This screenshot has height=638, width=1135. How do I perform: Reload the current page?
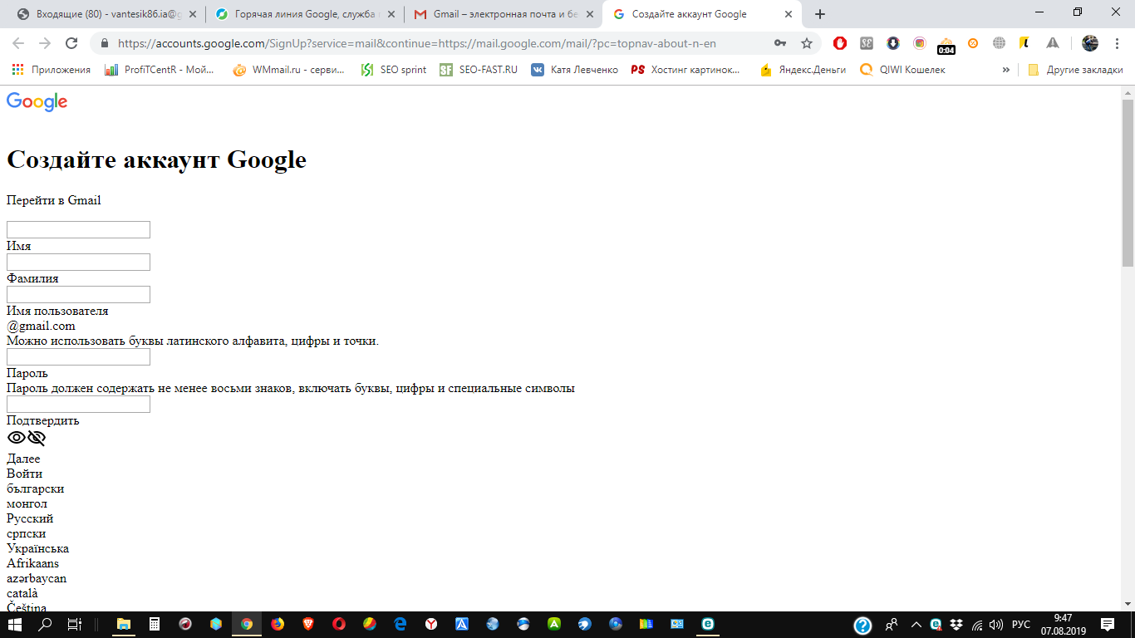tap(71, 43)
